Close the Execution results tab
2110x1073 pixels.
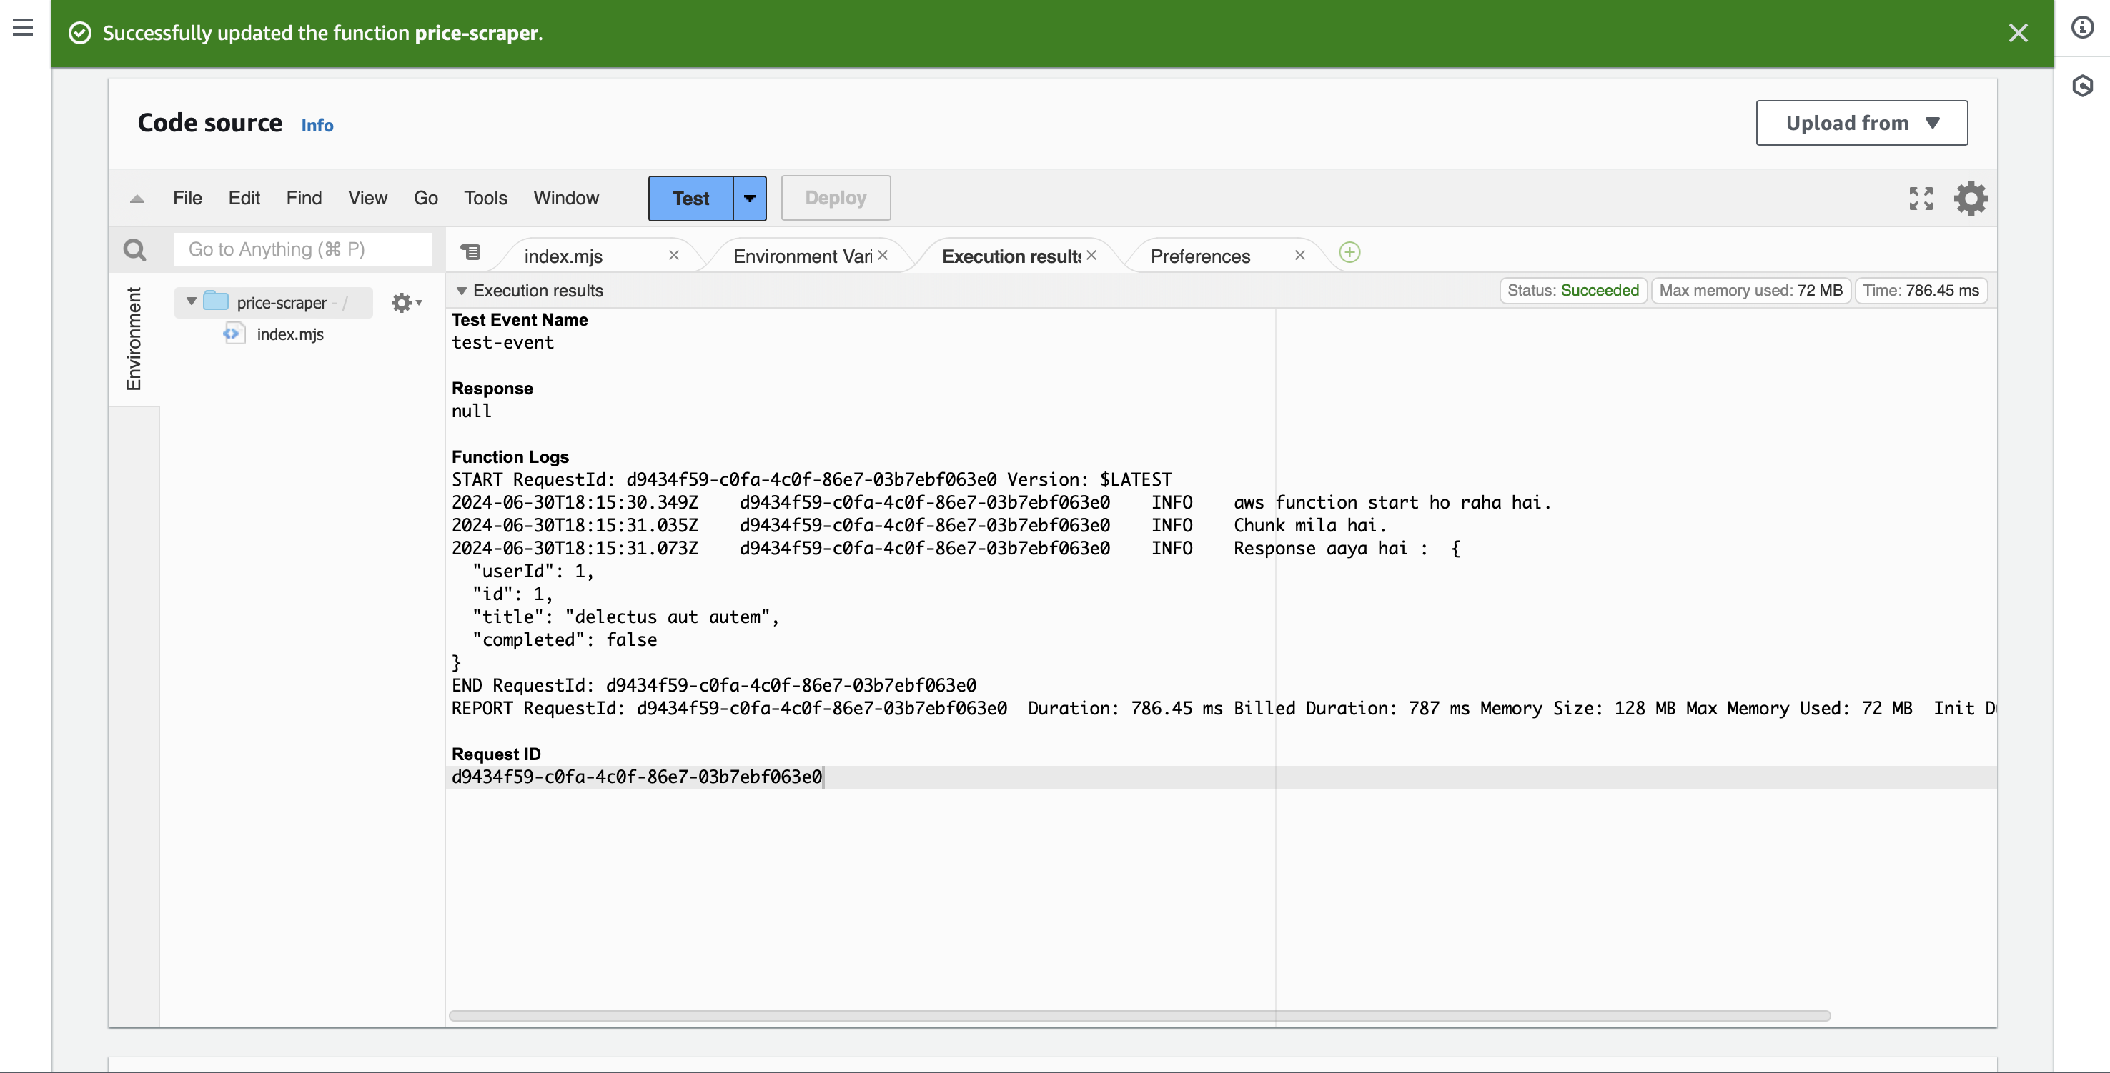(x=1091, y=255)
